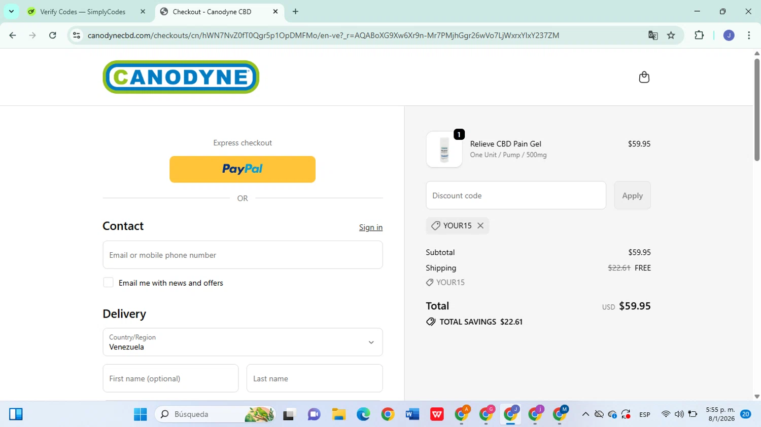This screenshot has width=761, height=427.
Task: Click the Sign in link
Action: [371, 227]
